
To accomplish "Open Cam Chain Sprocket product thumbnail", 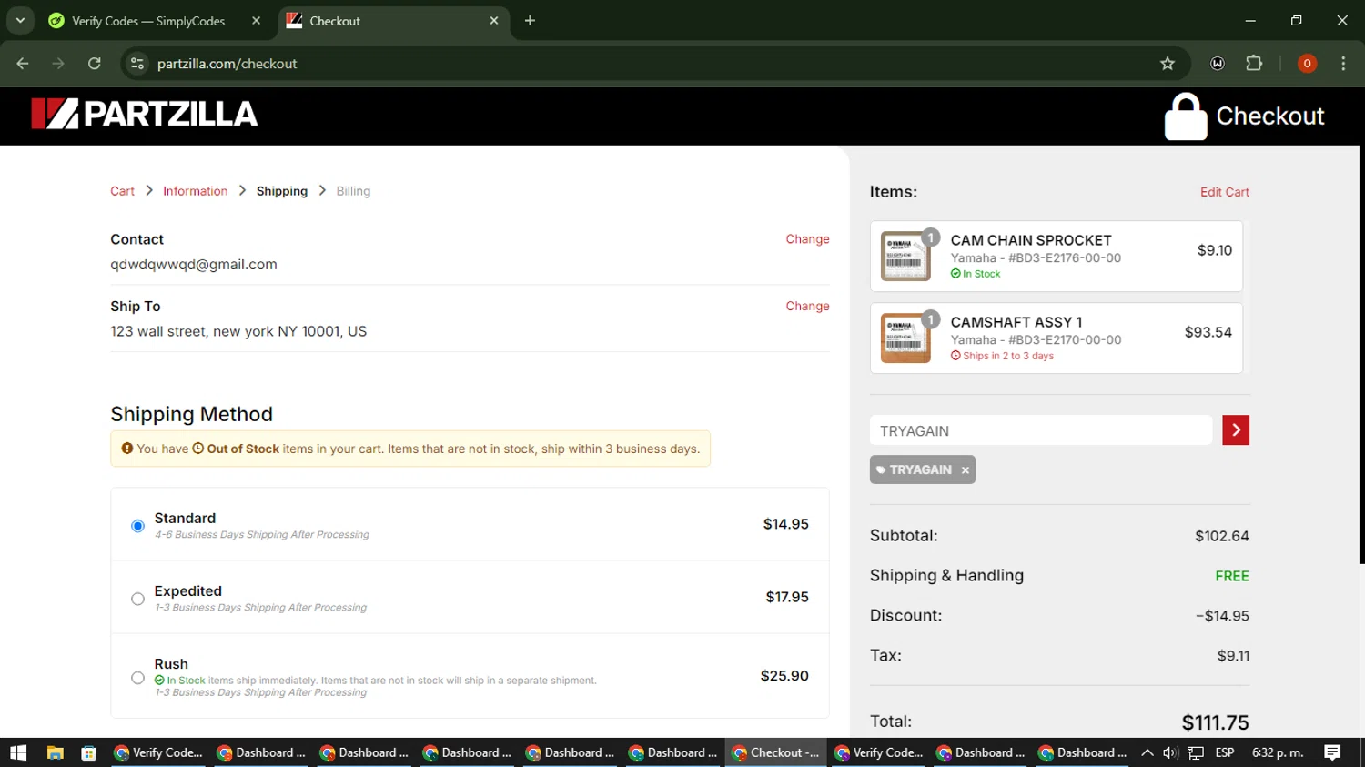I will tap(905, 256).
